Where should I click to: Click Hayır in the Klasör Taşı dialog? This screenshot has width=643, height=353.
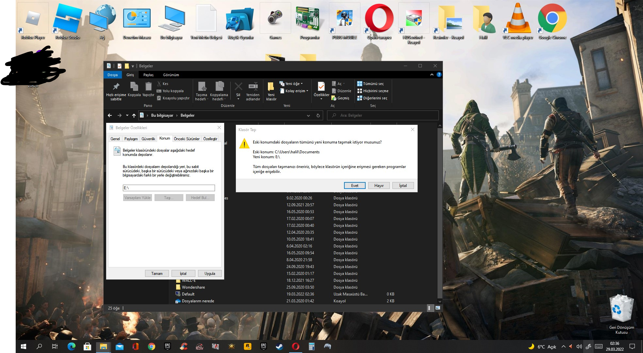379,186
